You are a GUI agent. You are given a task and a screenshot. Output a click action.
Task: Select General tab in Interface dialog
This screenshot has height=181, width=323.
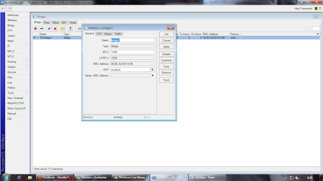[x=89, y=34]
